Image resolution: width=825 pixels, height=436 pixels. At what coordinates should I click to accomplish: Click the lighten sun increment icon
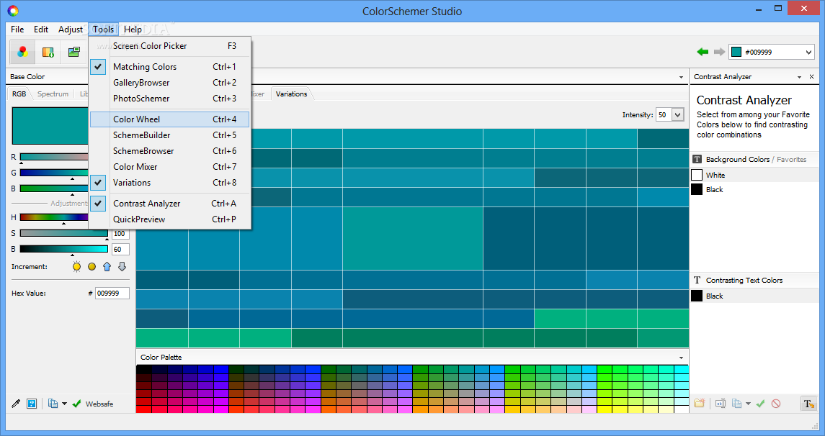pos(77,266)
